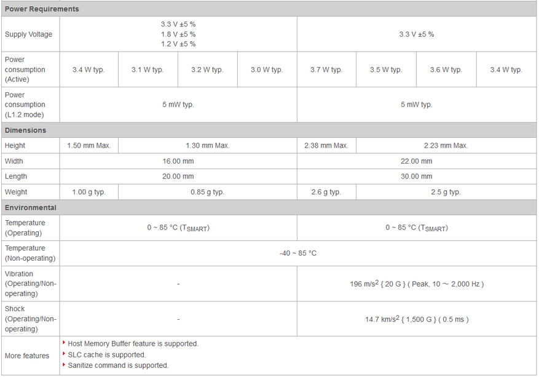The image size is (539, 377).
Task: Click the red bullet beside SLC cache
Action: pyautogui.click(x=63, y=354)
